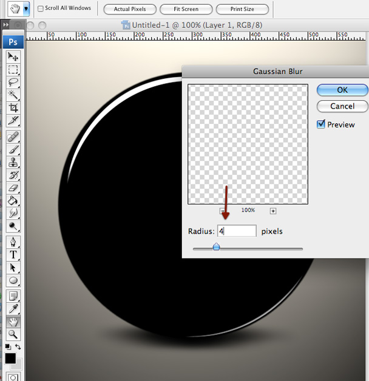Open the Hand tool preset picker
Image resolution: width=369 pixels, height=381 pixels.
25,9
